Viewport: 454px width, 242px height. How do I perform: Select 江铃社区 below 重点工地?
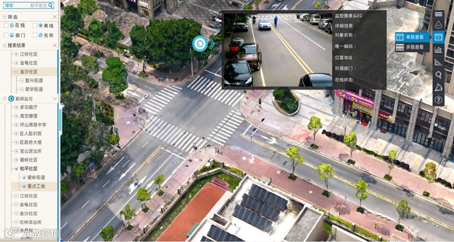[x=29, y=196]
